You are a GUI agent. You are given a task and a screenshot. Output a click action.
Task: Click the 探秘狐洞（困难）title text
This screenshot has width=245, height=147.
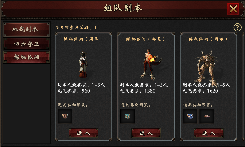(x=208, y=39)
